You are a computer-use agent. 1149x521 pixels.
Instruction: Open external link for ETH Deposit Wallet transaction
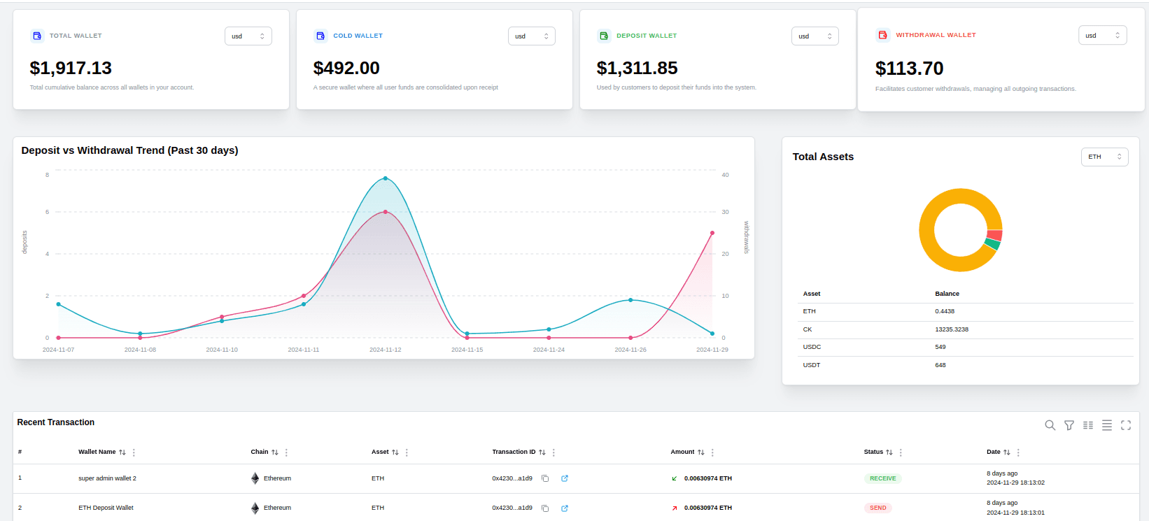coord(565,508)
